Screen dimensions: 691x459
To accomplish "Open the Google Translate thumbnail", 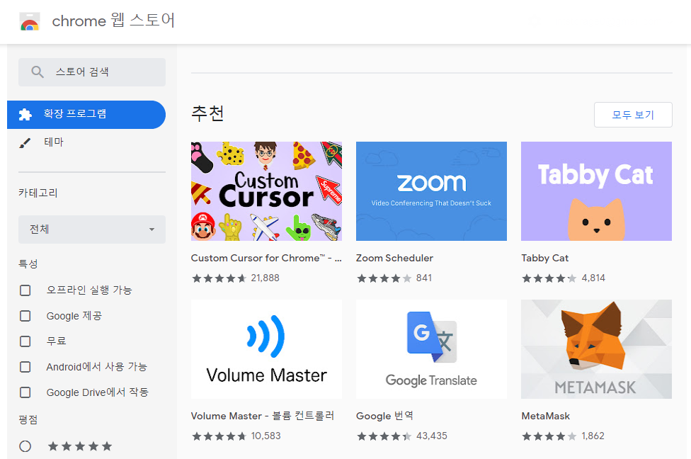I will (431, 349).
